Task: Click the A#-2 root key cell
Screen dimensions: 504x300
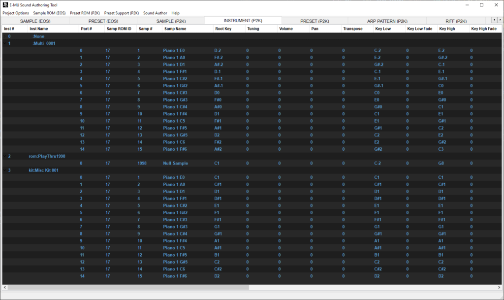Action: pos(219,65)
